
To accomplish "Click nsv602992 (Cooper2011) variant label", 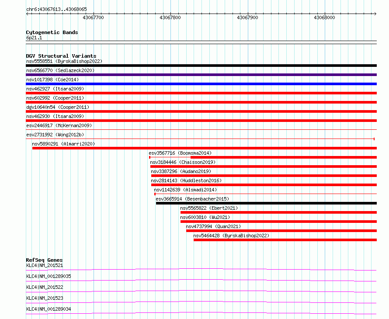I will point(55,98).
